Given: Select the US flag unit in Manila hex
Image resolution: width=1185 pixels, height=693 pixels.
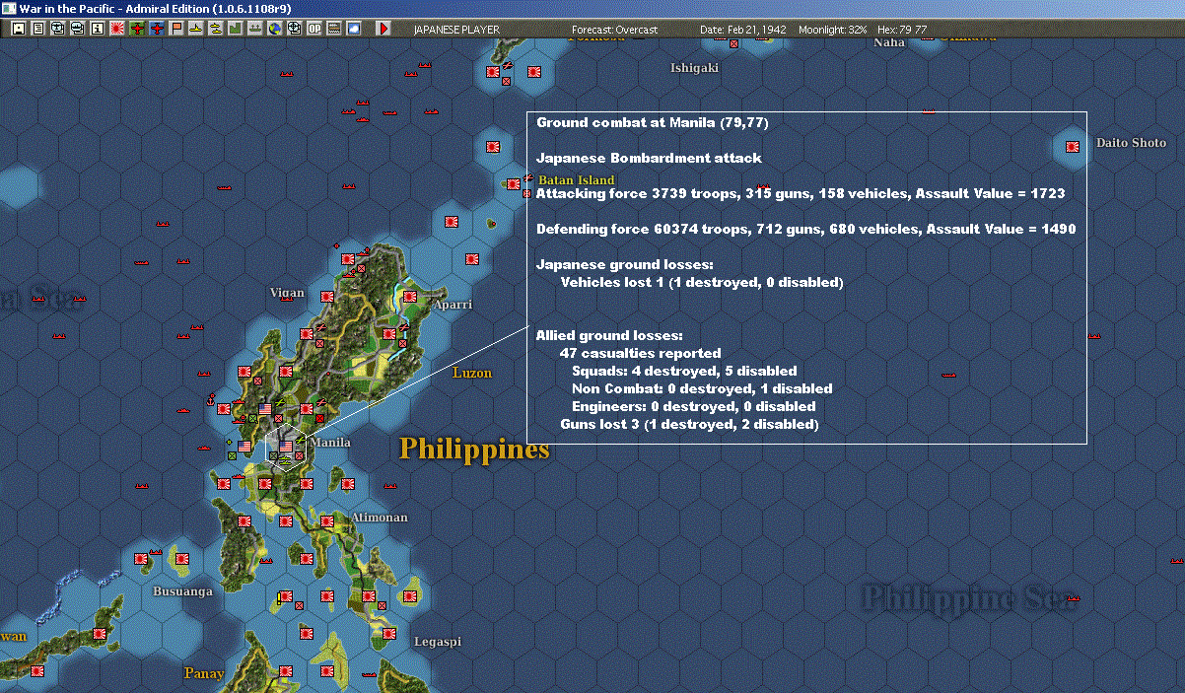Looking at the screenshot, I should (x=286, y=447).
